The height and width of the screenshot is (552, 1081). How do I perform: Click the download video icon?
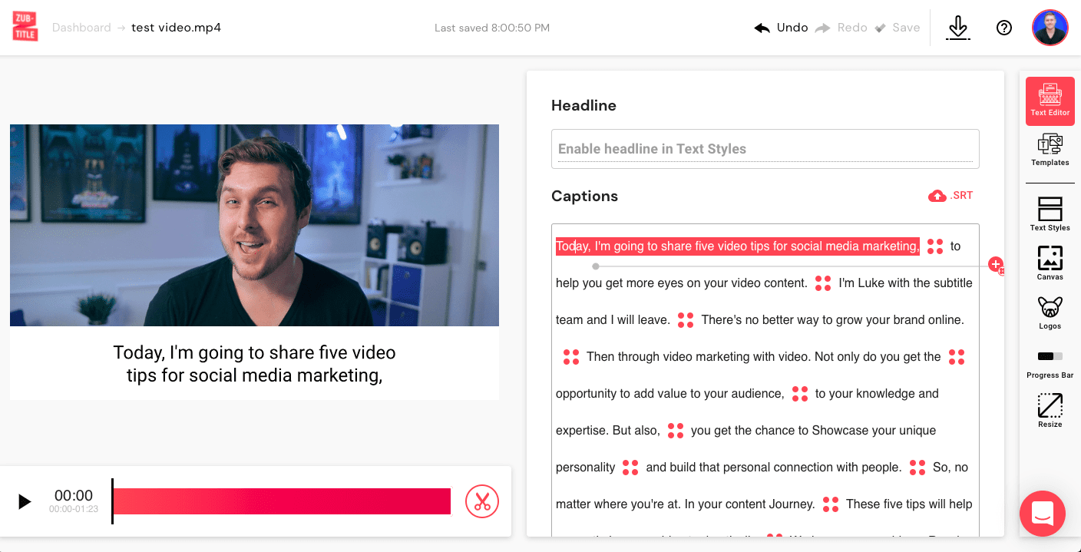(957, 28)
